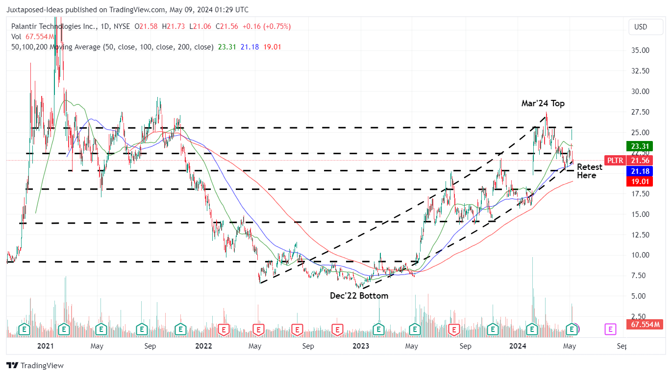Click the TradingView logo icon

(12, 365)
